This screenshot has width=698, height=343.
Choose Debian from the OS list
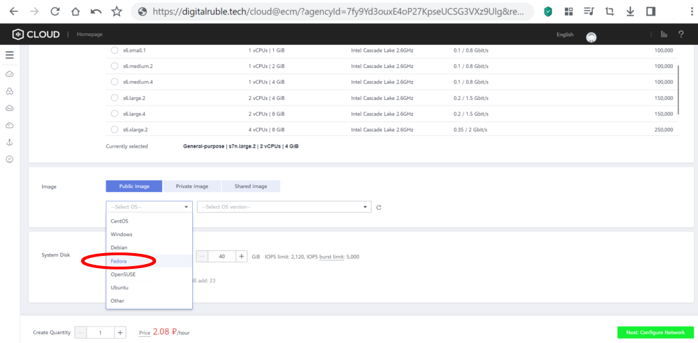coord(149,248)
